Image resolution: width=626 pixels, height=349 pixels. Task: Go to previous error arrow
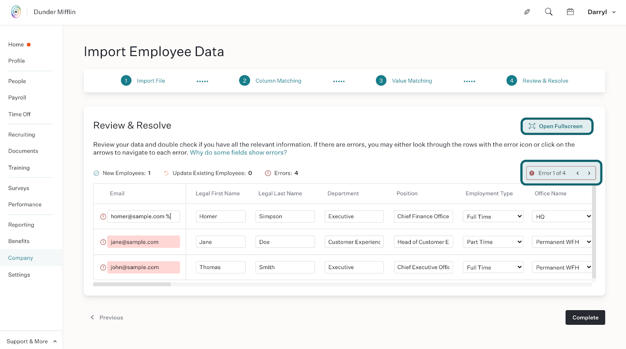pos(577,173)
